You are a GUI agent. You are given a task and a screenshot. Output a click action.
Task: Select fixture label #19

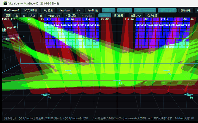click(x=185, y=19)
